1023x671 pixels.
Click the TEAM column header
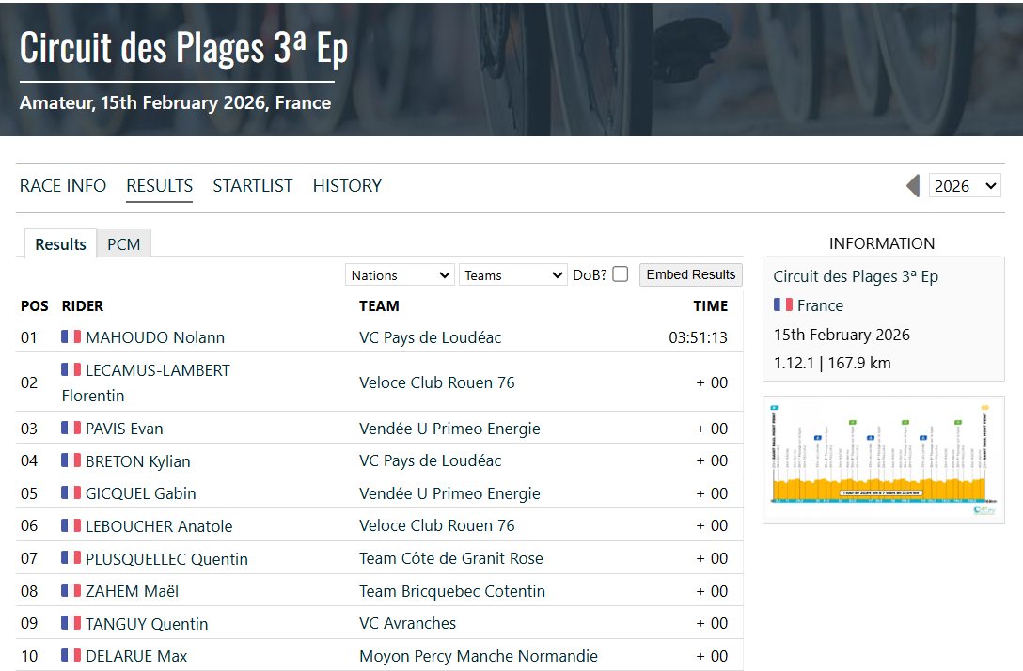pos(379,305)
